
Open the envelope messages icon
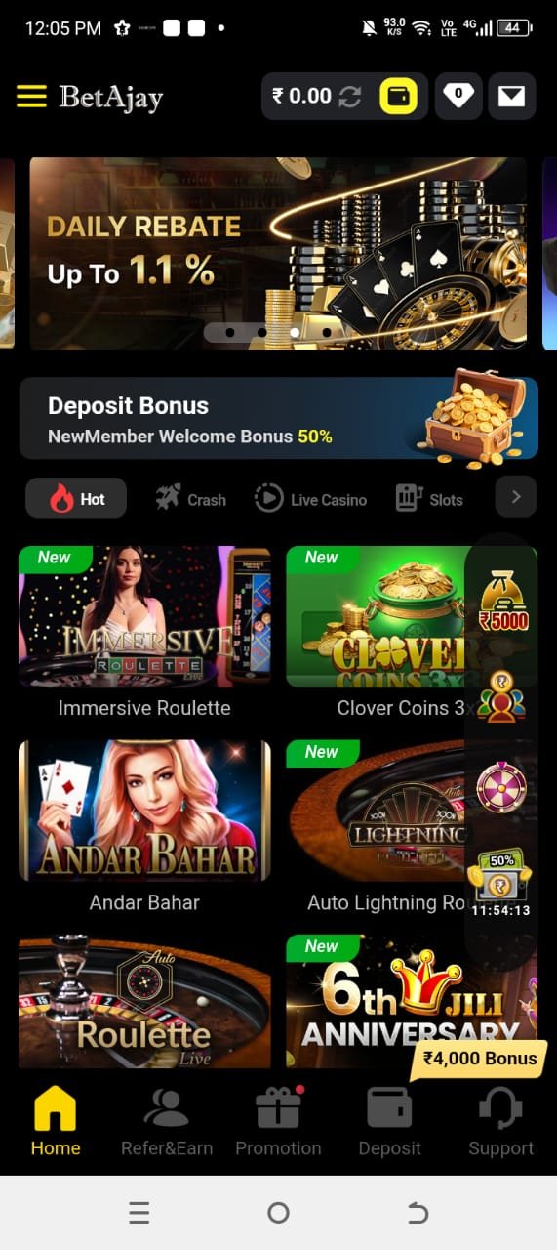point(512,96)
